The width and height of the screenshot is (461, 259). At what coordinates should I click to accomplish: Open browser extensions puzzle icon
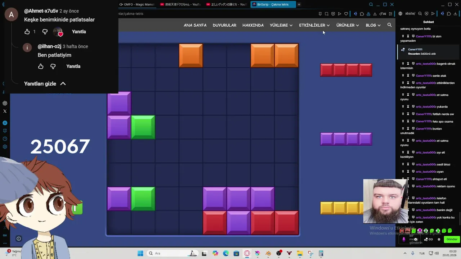pyautogui.click(x=362, y=14)
